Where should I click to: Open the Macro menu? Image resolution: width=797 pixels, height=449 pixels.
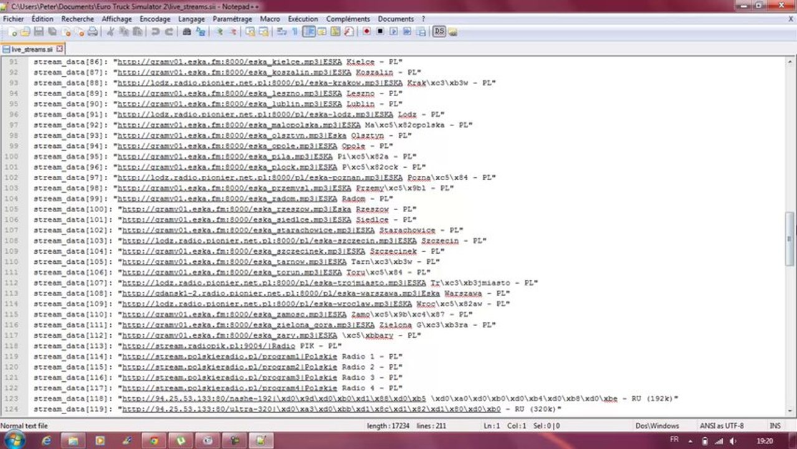click(270, 19)
